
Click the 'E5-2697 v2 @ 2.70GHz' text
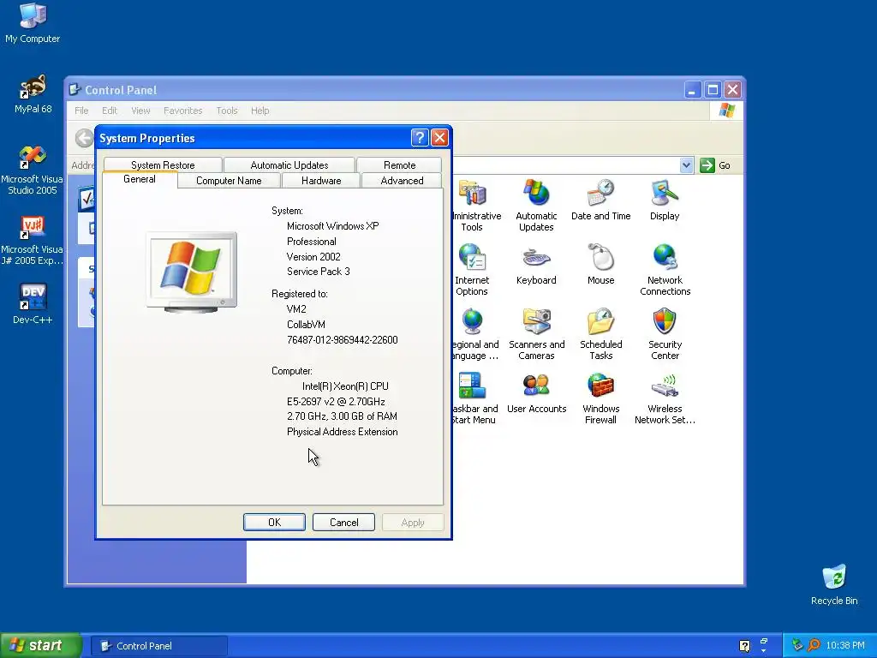(x=336, y=401)
